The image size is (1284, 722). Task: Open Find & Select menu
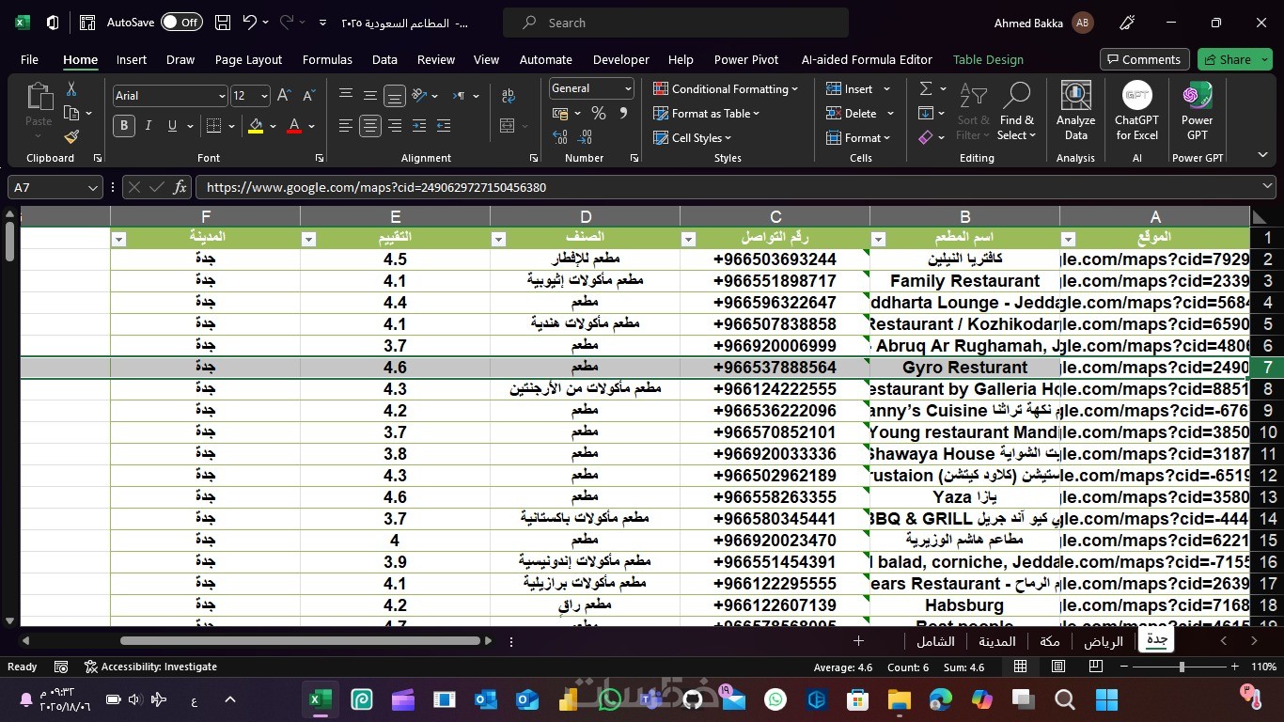pos(1017,111)
